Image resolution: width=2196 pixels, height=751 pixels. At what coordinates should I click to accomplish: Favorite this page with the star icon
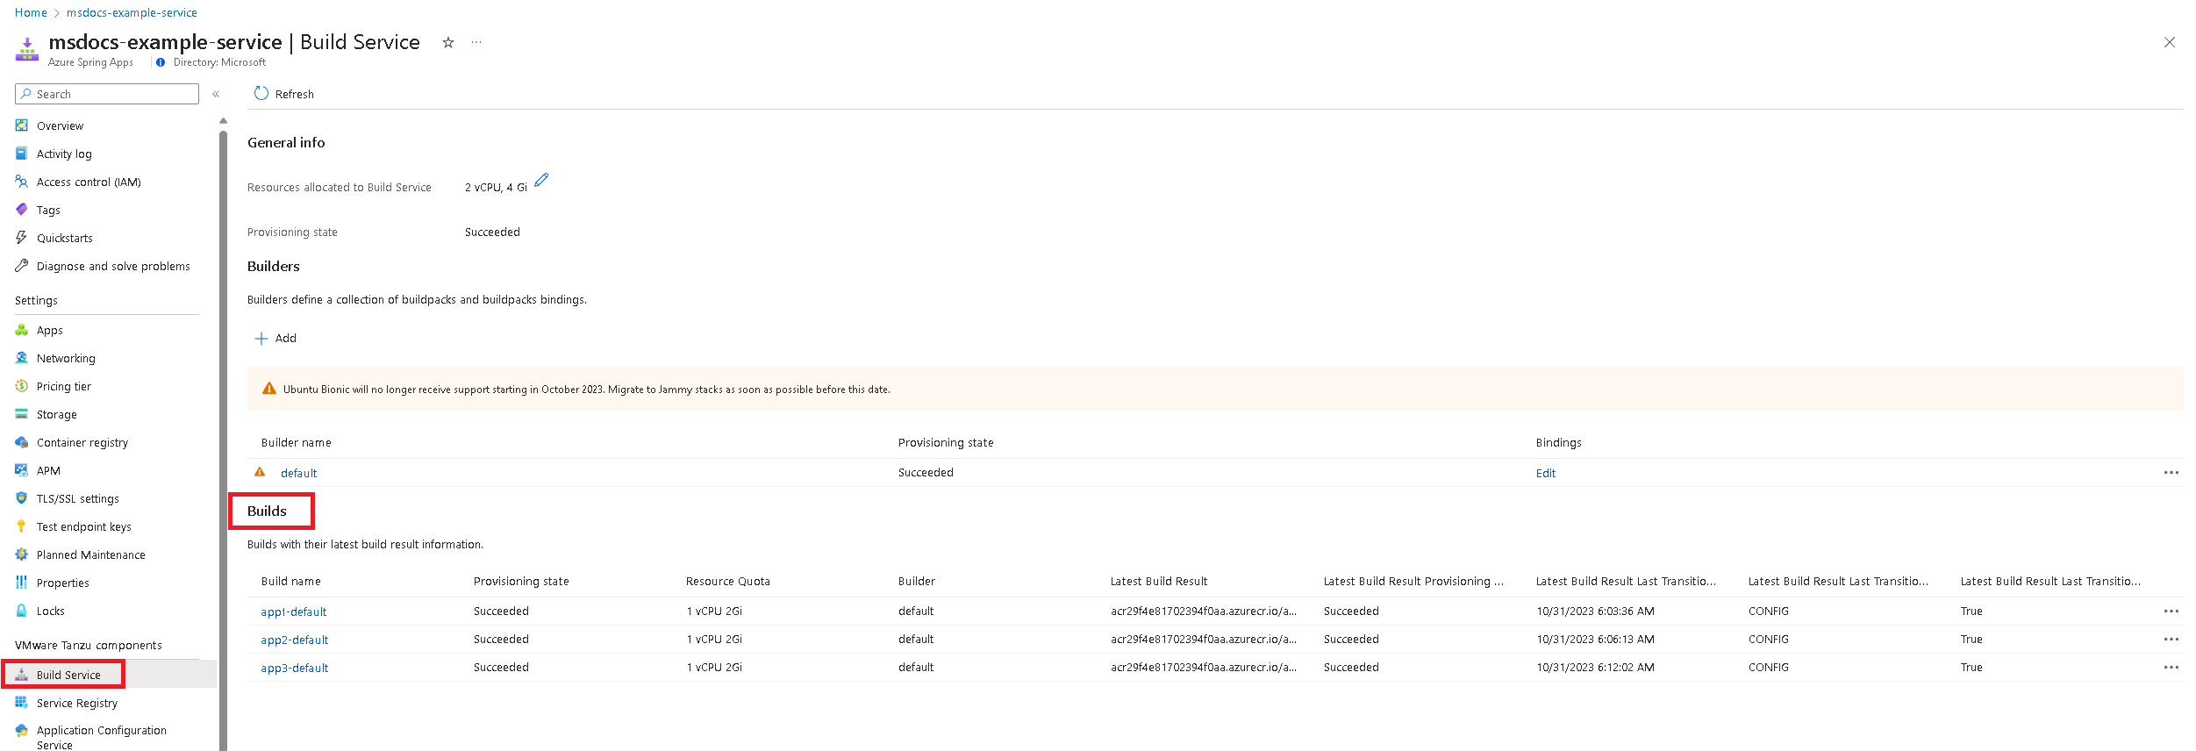448,42
